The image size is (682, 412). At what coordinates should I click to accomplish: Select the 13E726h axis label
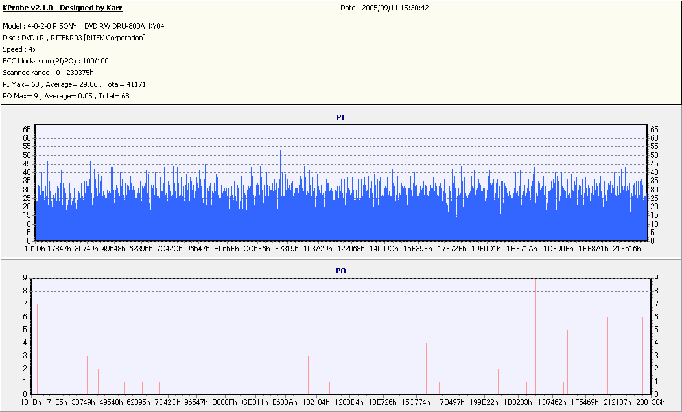pos(382,402)
